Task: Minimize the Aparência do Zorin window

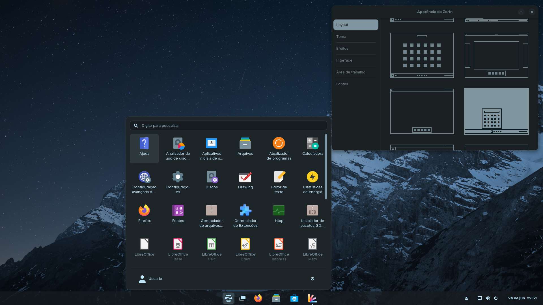Action: click(521, 12)
